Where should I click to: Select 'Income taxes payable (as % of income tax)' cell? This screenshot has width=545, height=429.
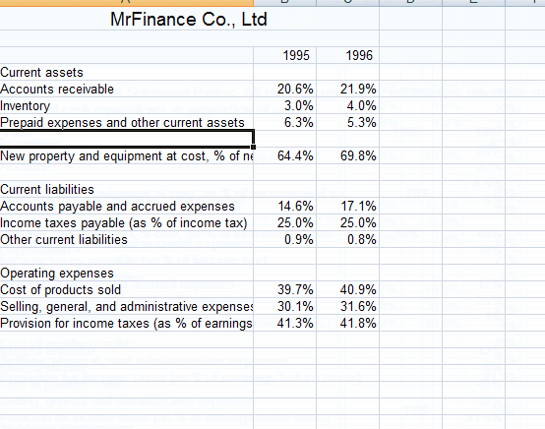pyautogui.click(x=127, y=222)
